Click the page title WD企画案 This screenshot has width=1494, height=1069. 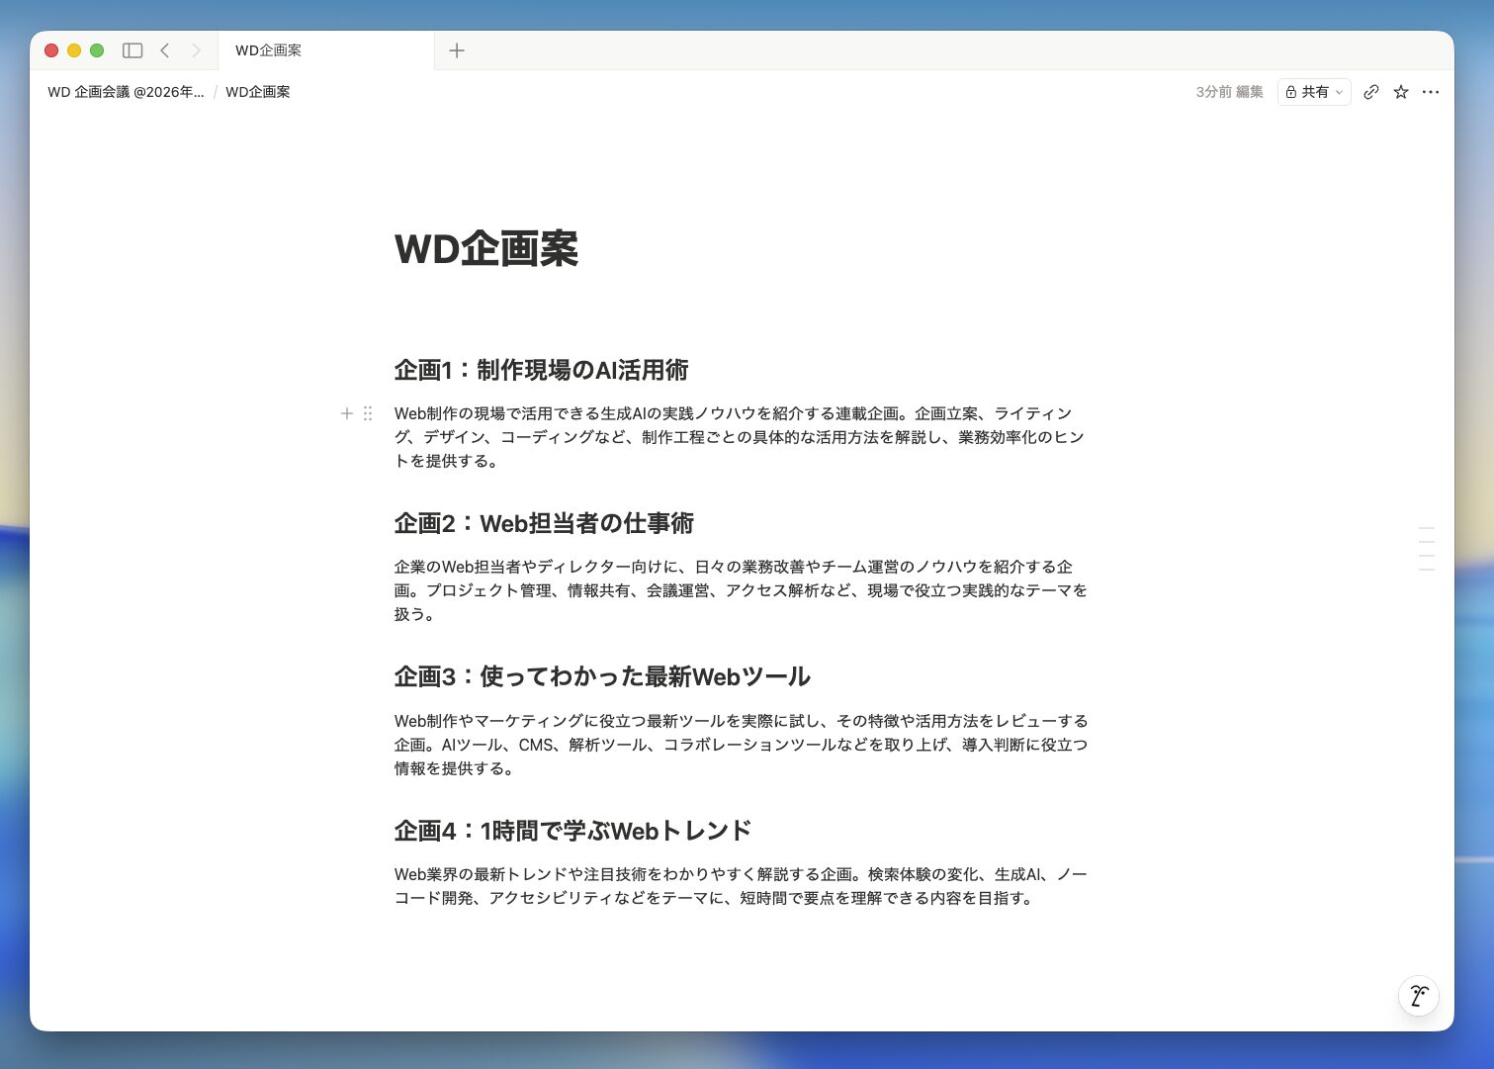[486, 248]
